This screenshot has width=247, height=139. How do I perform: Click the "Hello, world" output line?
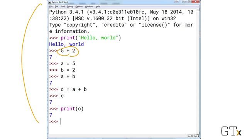pyautogui.click(x=66, y=44)
